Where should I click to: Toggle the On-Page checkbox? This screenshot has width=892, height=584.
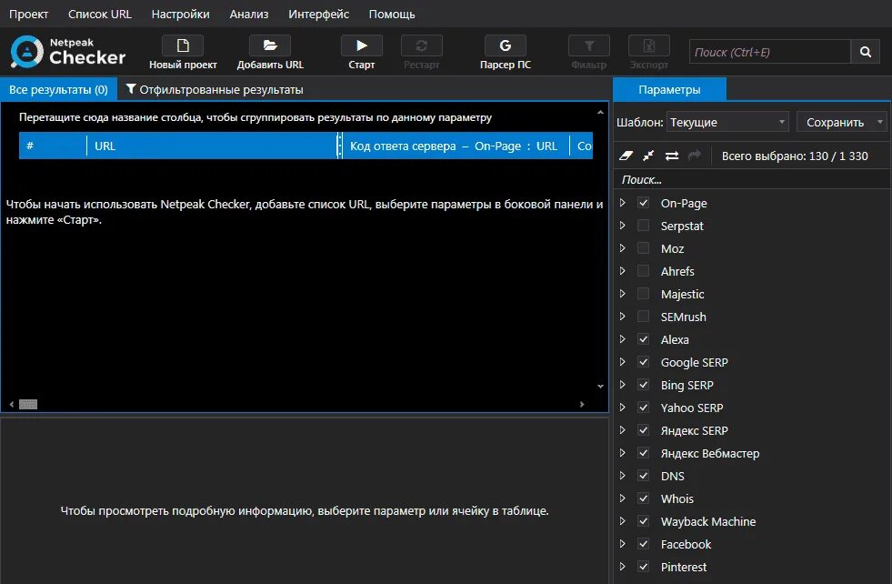point(644,203)
